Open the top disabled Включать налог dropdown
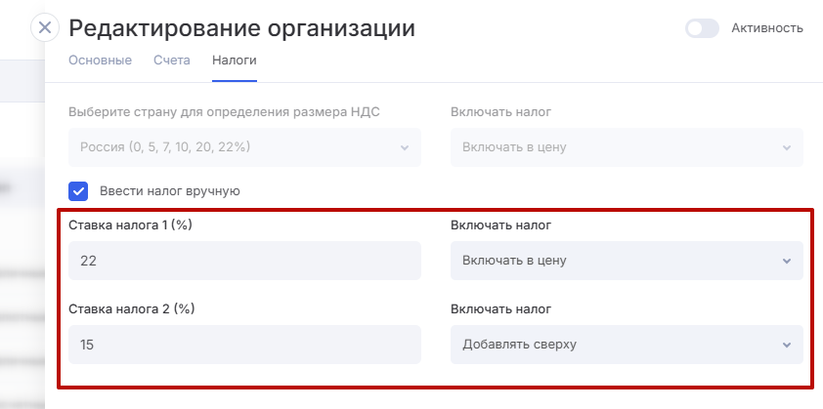Viewport: 823px width, 409px height. tap(616, 147)
